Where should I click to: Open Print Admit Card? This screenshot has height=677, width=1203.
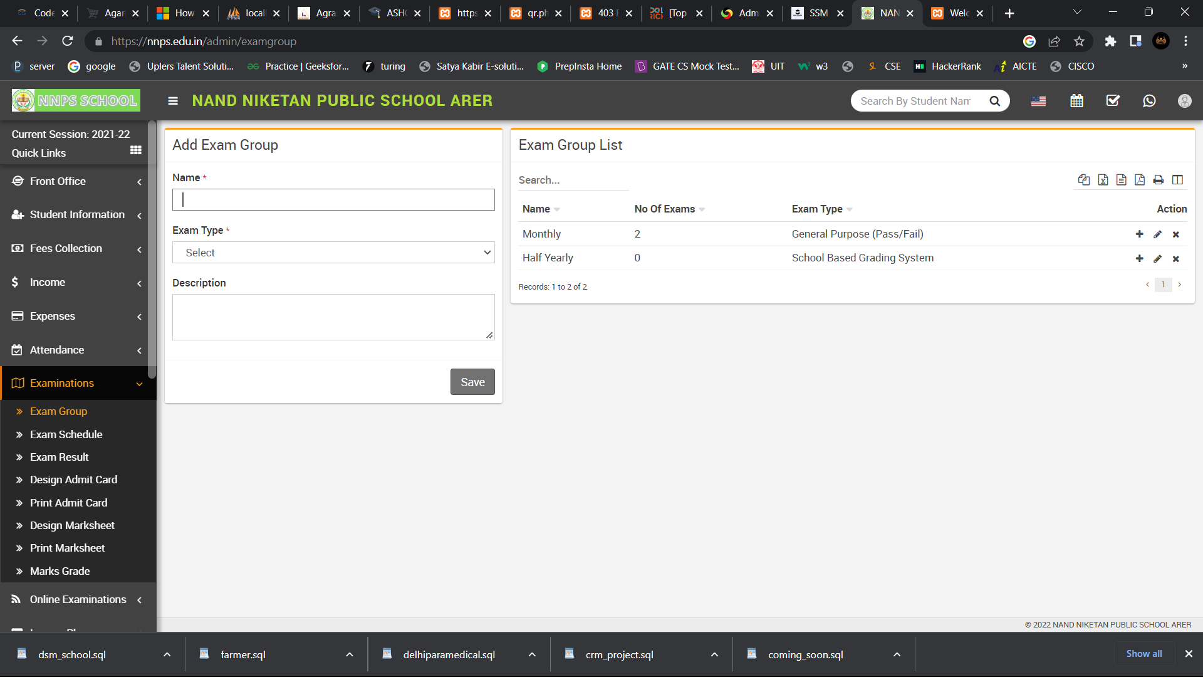[68, 503]
